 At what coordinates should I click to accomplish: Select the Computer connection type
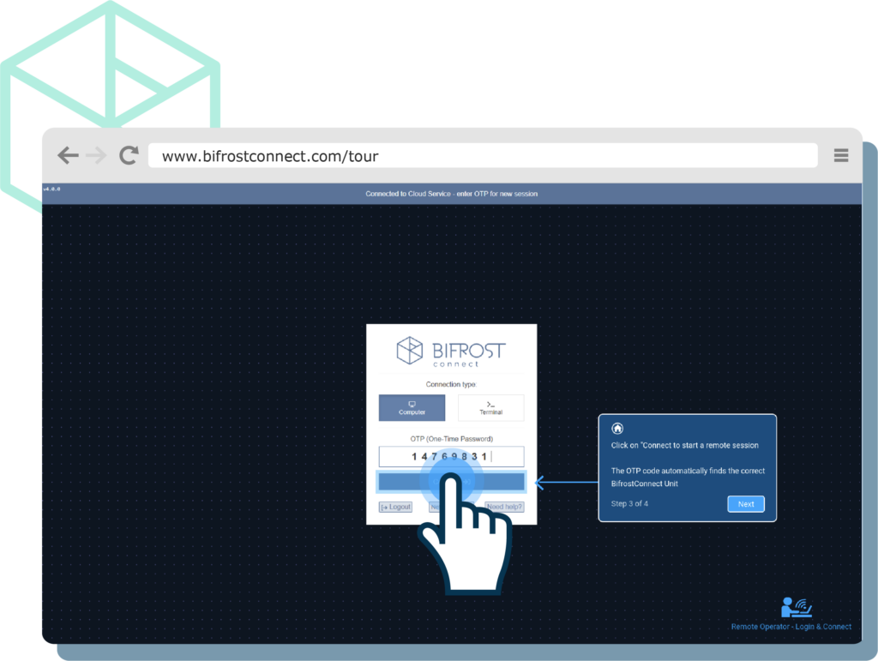coord(412,407)
